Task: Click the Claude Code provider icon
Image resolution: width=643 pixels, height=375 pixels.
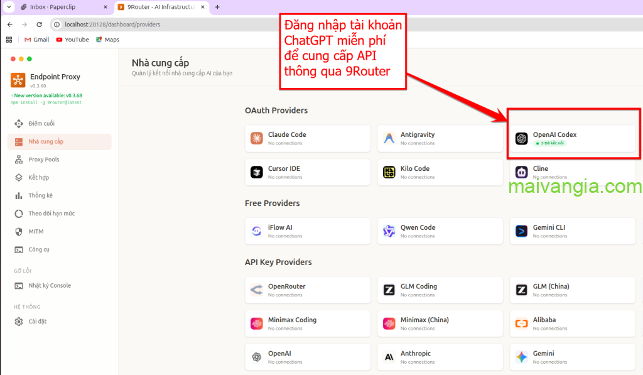Action: (256, 138)
